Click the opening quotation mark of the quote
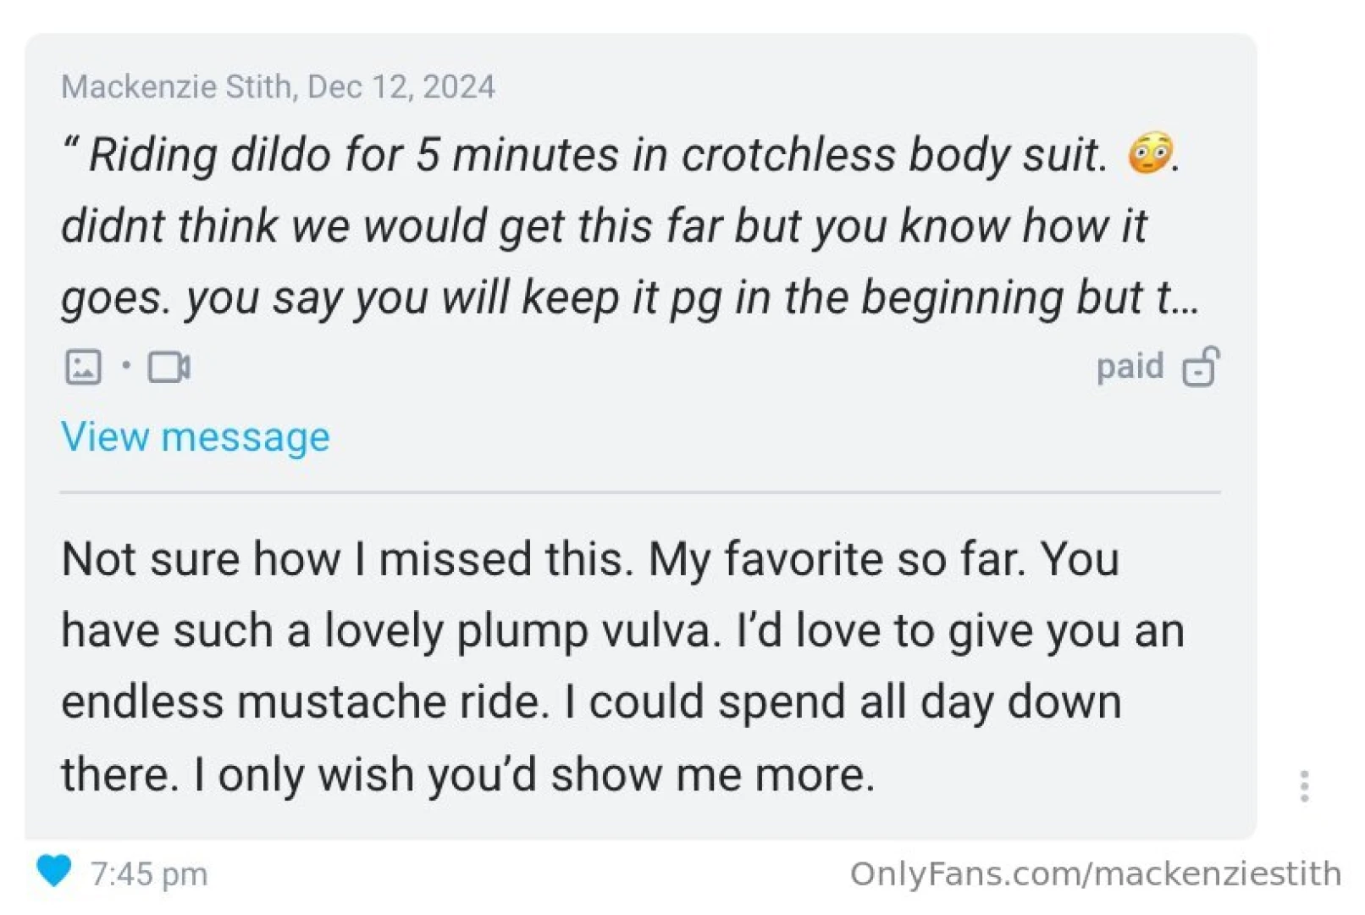Image resolution: width=1365 pixels, height=915 pixels. pyautogui.click(x=70, y=146)
